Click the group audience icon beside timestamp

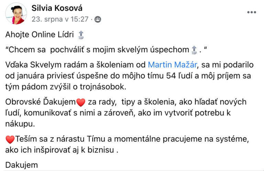click(x=98, y=19)
